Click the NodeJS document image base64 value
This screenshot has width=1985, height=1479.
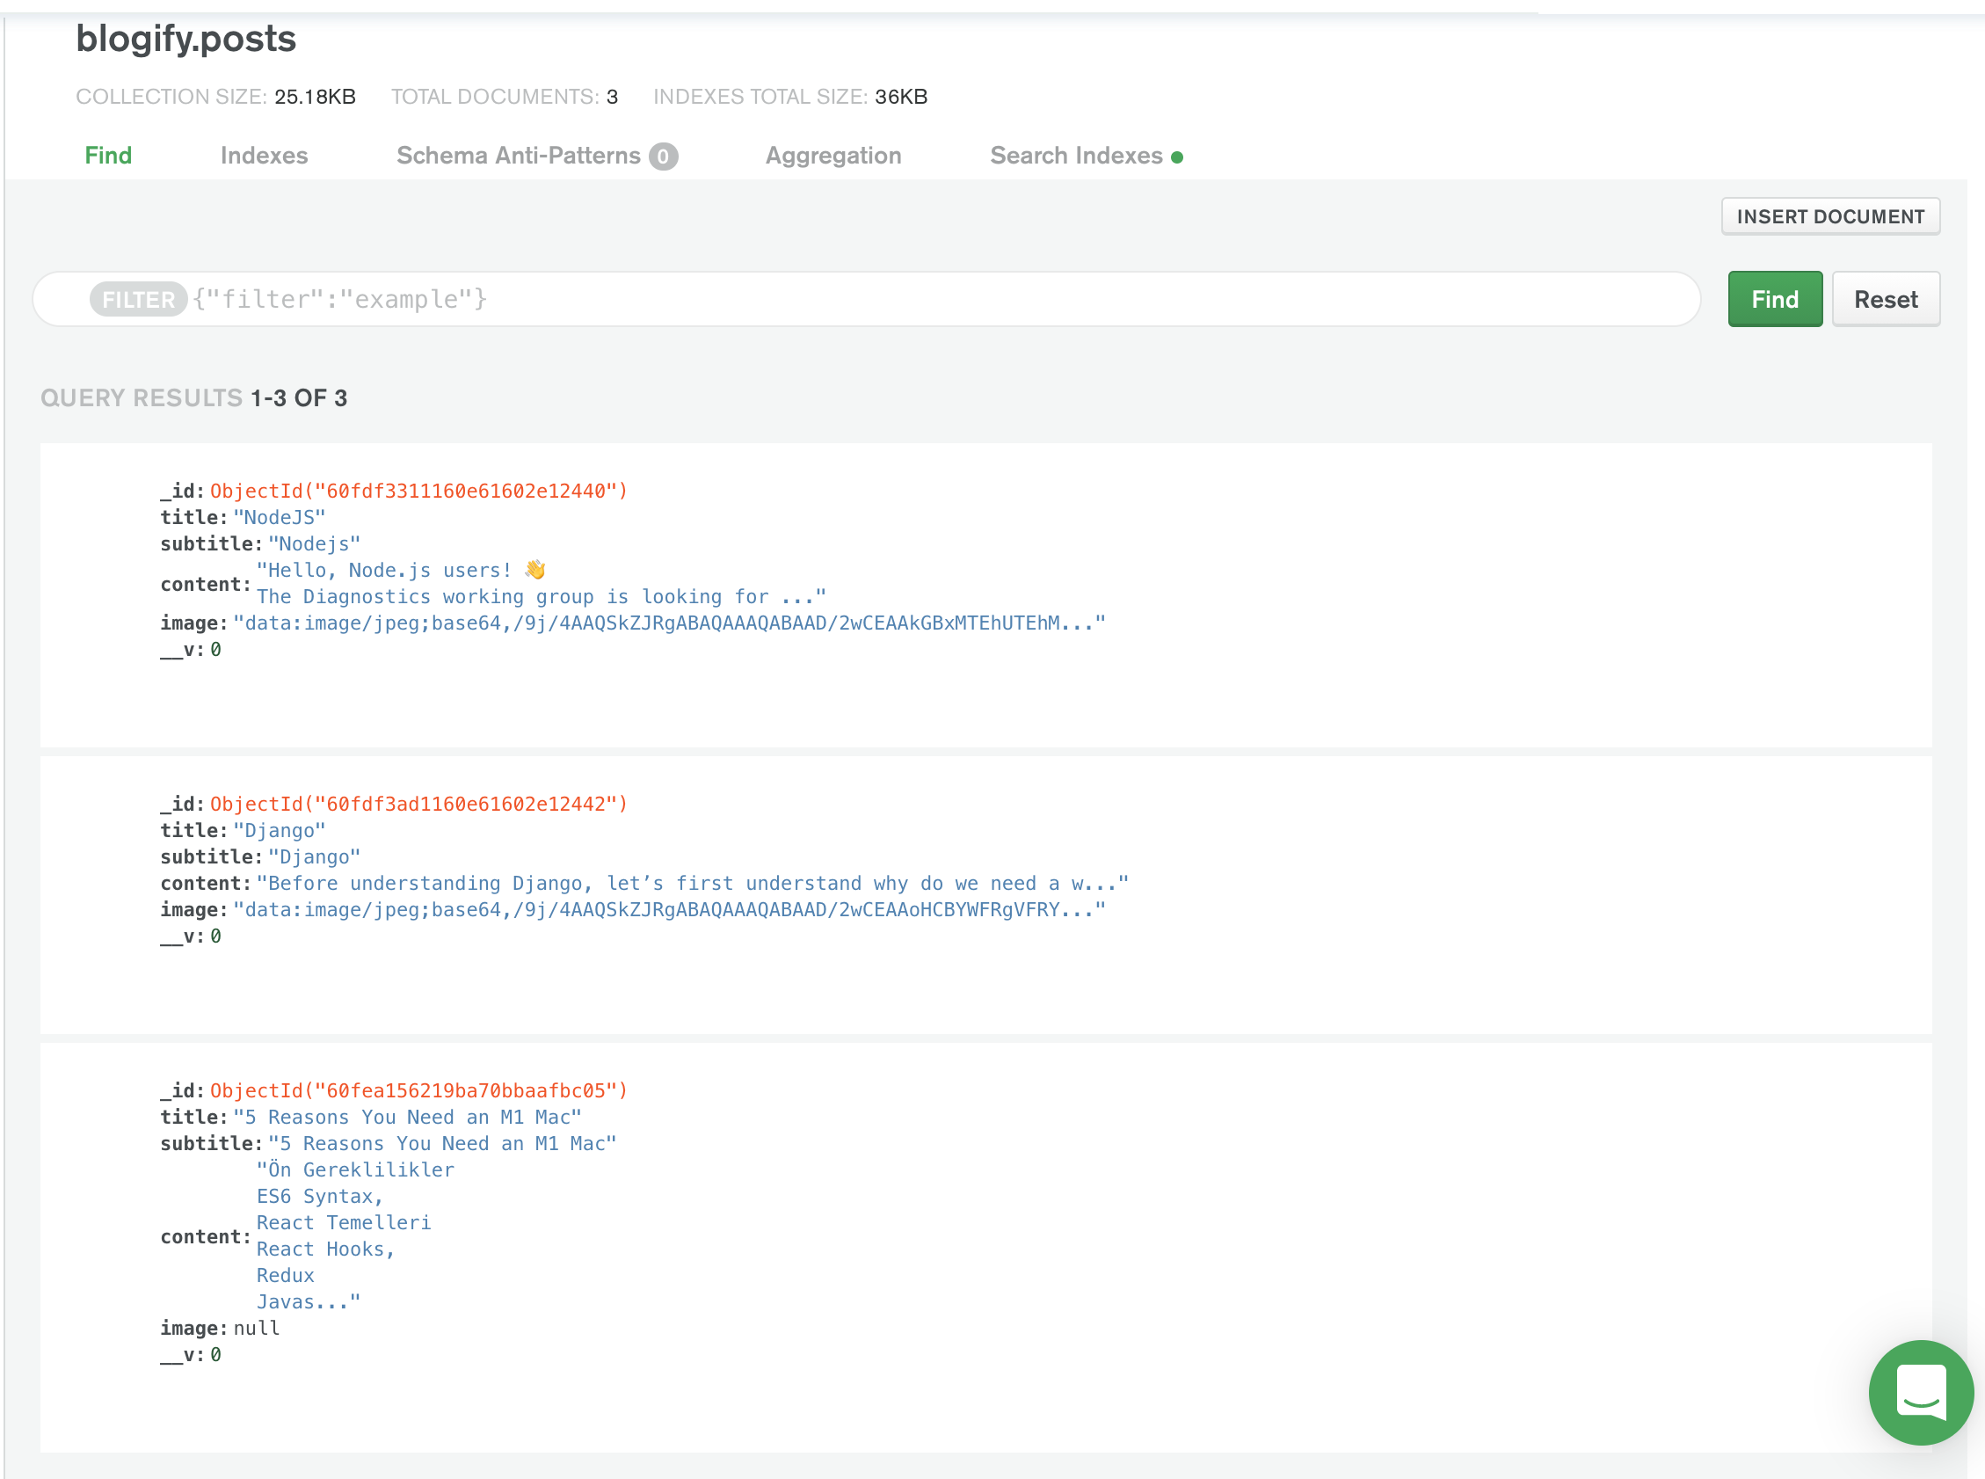point(668,623)
